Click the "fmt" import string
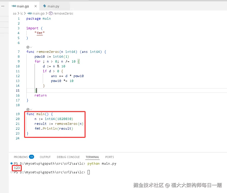The height and width of the screenshot is (193, 227). pyautogui.click(x=39, y=33)
